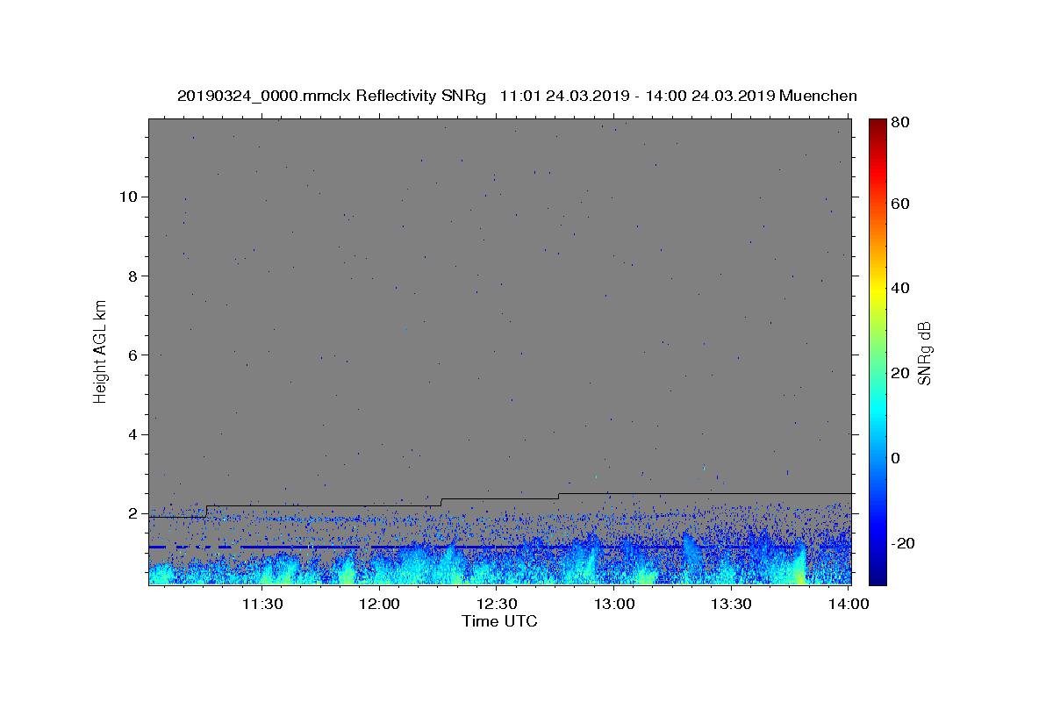Click the 2 km height tick label
This screenshot has width=1053, height=702.
pos(134,513)
